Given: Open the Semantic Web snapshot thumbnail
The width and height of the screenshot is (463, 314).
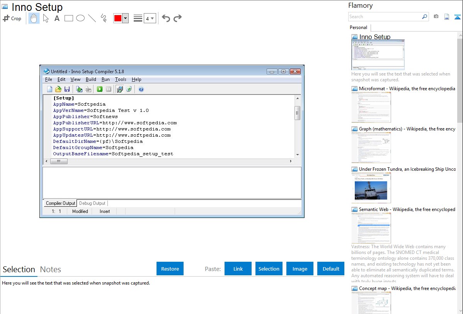Looking at the screenshot, I should 371,228.
